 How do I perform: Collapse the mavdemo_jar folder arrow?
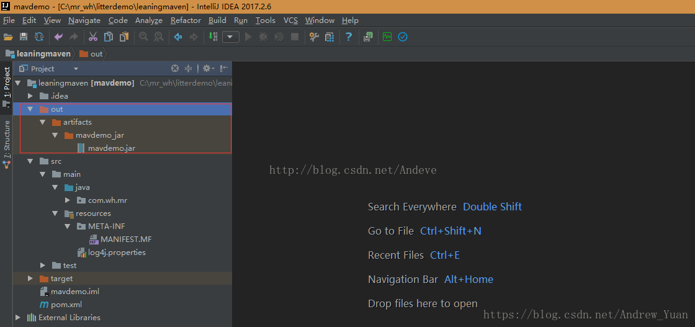55,135
